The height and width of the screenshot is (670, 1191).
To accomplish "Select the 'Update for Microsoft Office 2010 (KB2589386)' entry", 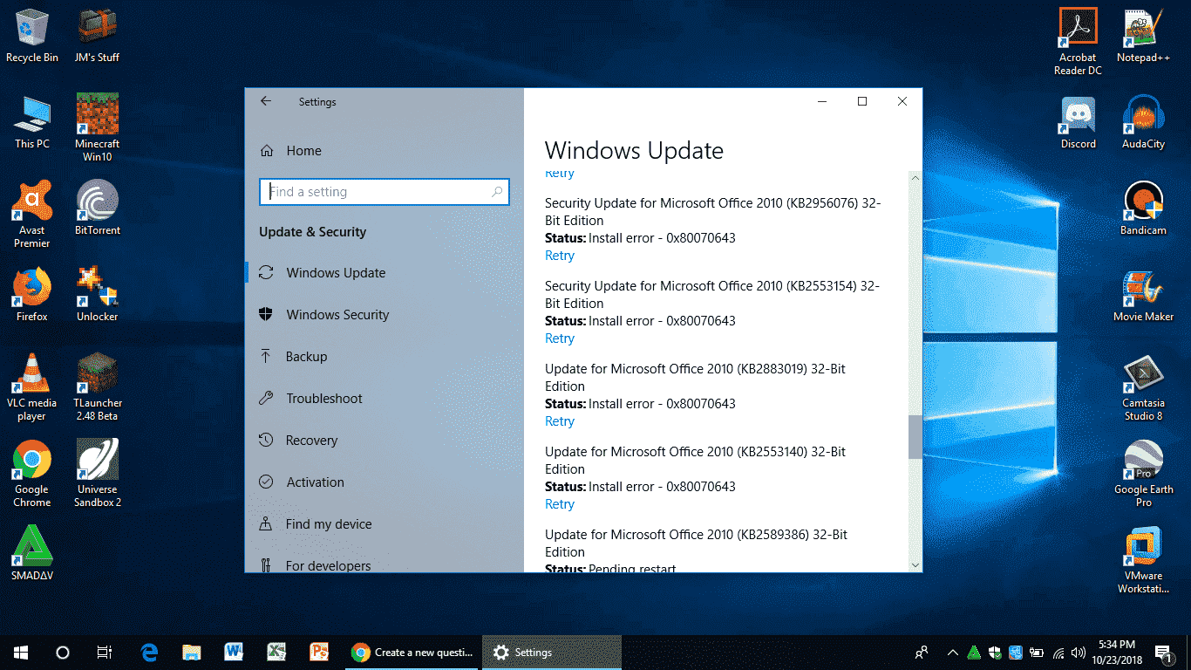I will point(696,543).
